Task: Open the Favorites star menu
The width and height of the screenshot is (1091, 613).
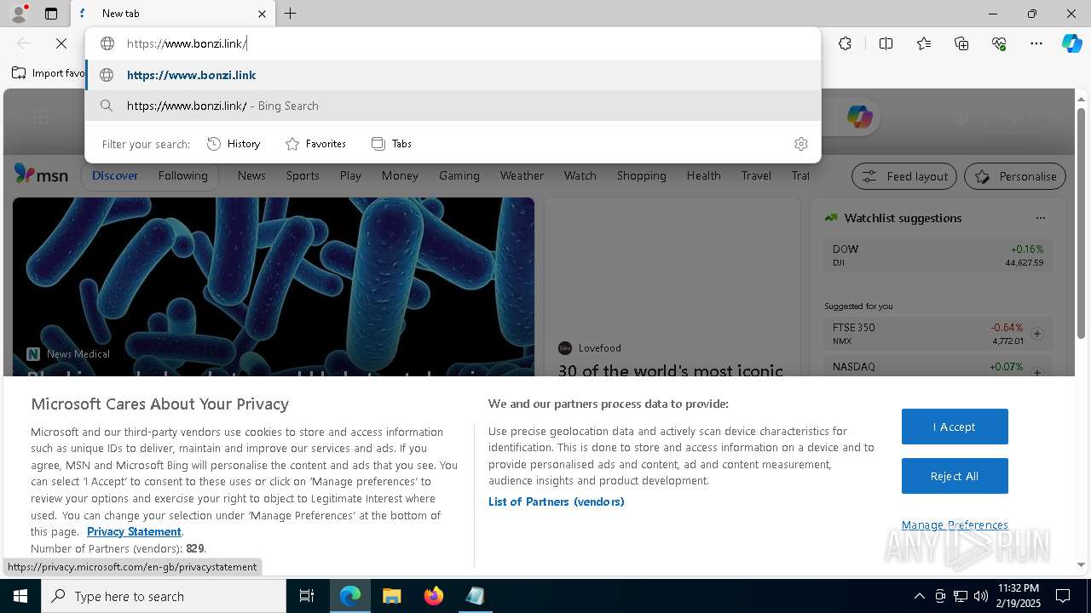Action: [924, 43]
